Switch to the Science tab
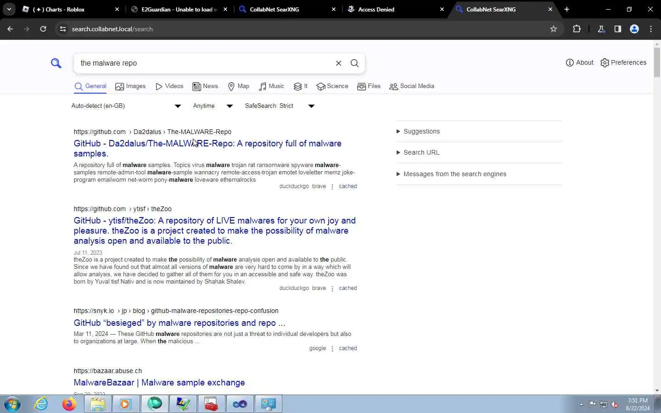661x413 pixels. 332,86
